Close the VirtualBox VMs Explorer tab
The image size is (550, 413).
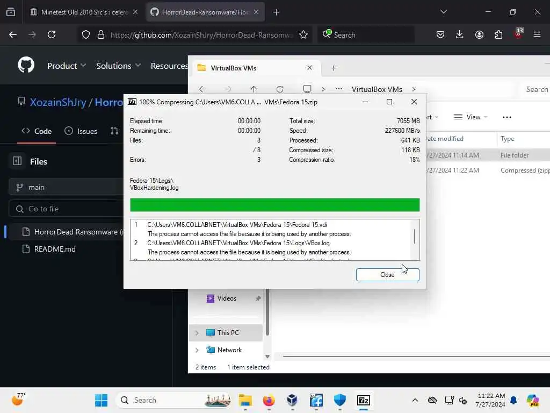(310, 67)
